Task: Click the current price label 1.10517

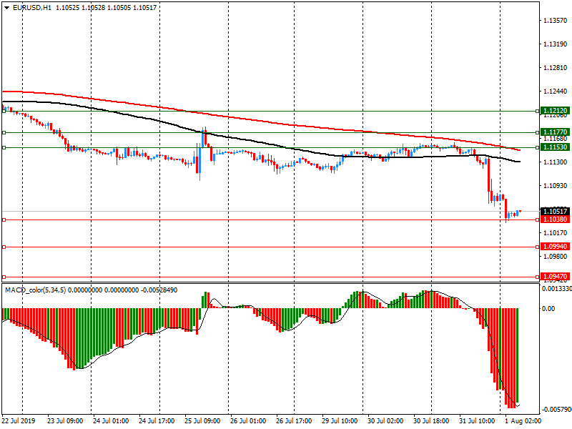Action: pyautogui.click(x=555, y=211)
